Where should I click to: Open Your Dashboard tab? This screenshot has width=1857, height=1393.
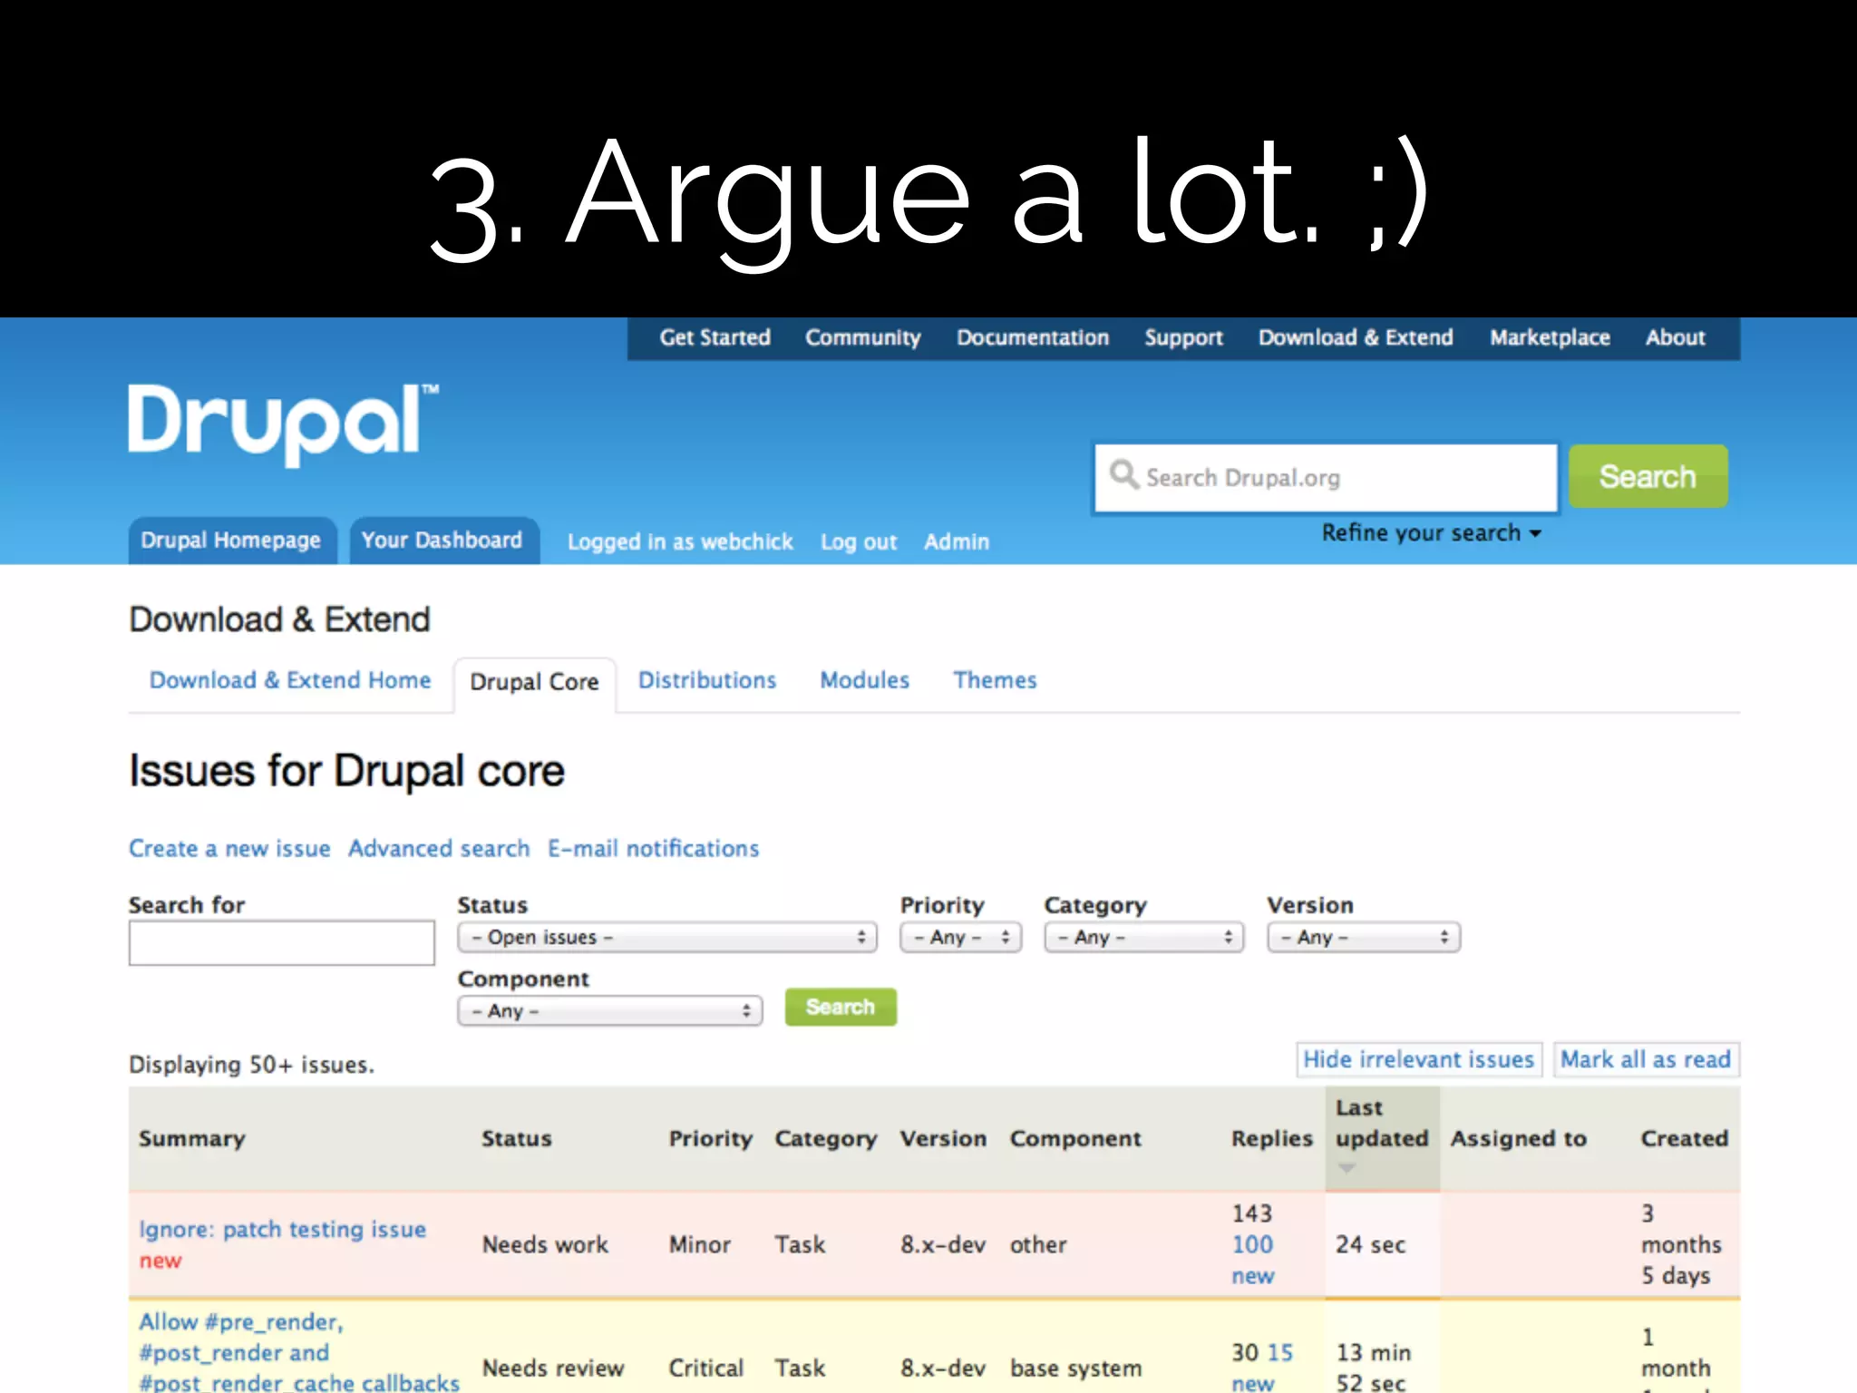click(442, 541)
